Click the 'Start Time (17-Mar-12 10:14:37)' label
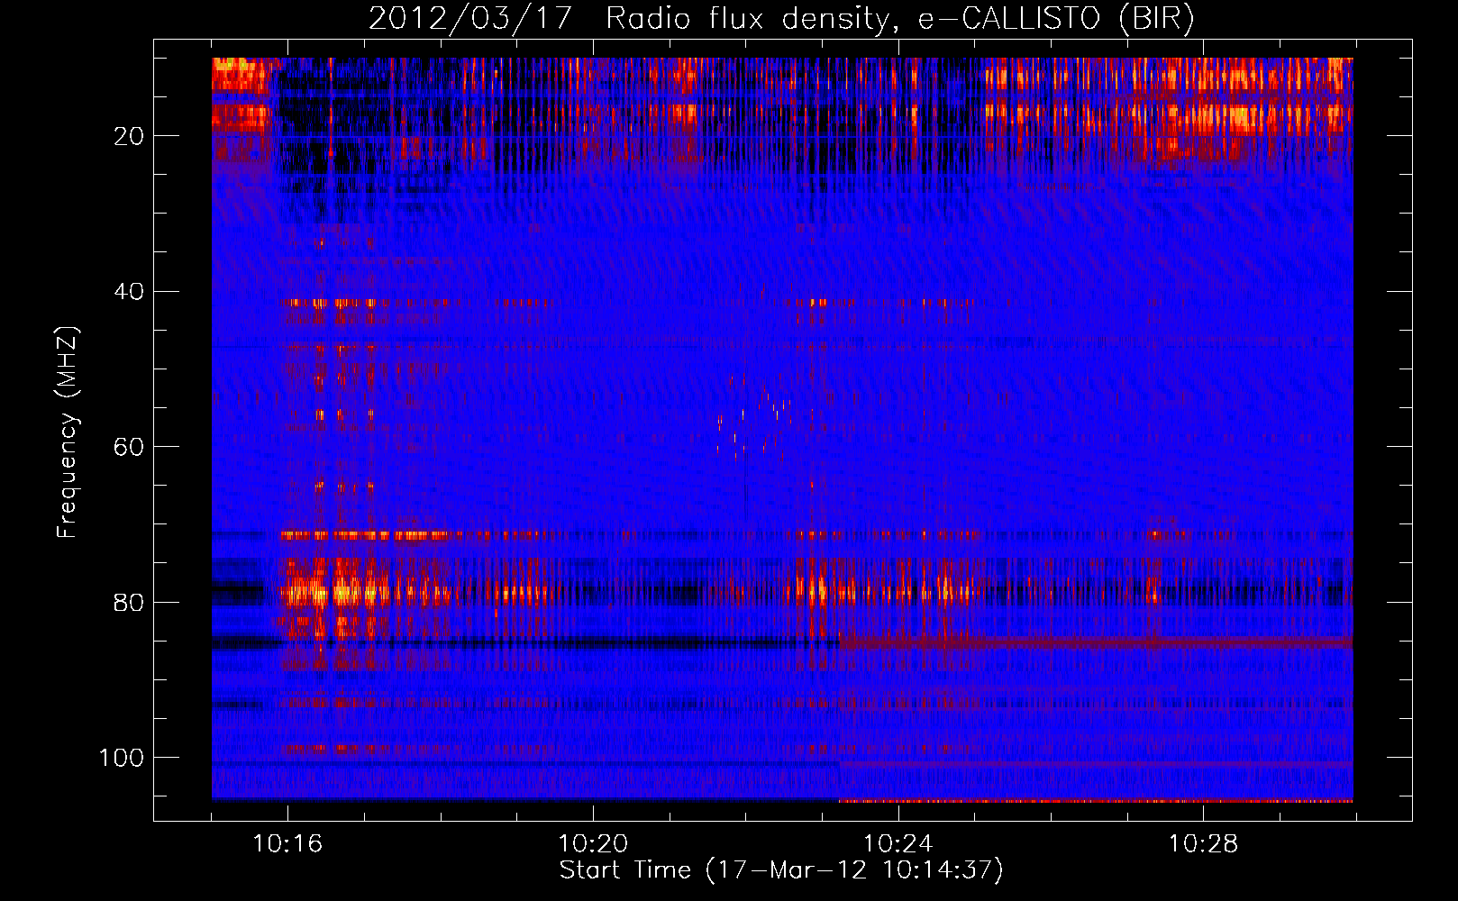Image resolution: width=1458 pixels, height=901 pixels. tap(781, 870)
